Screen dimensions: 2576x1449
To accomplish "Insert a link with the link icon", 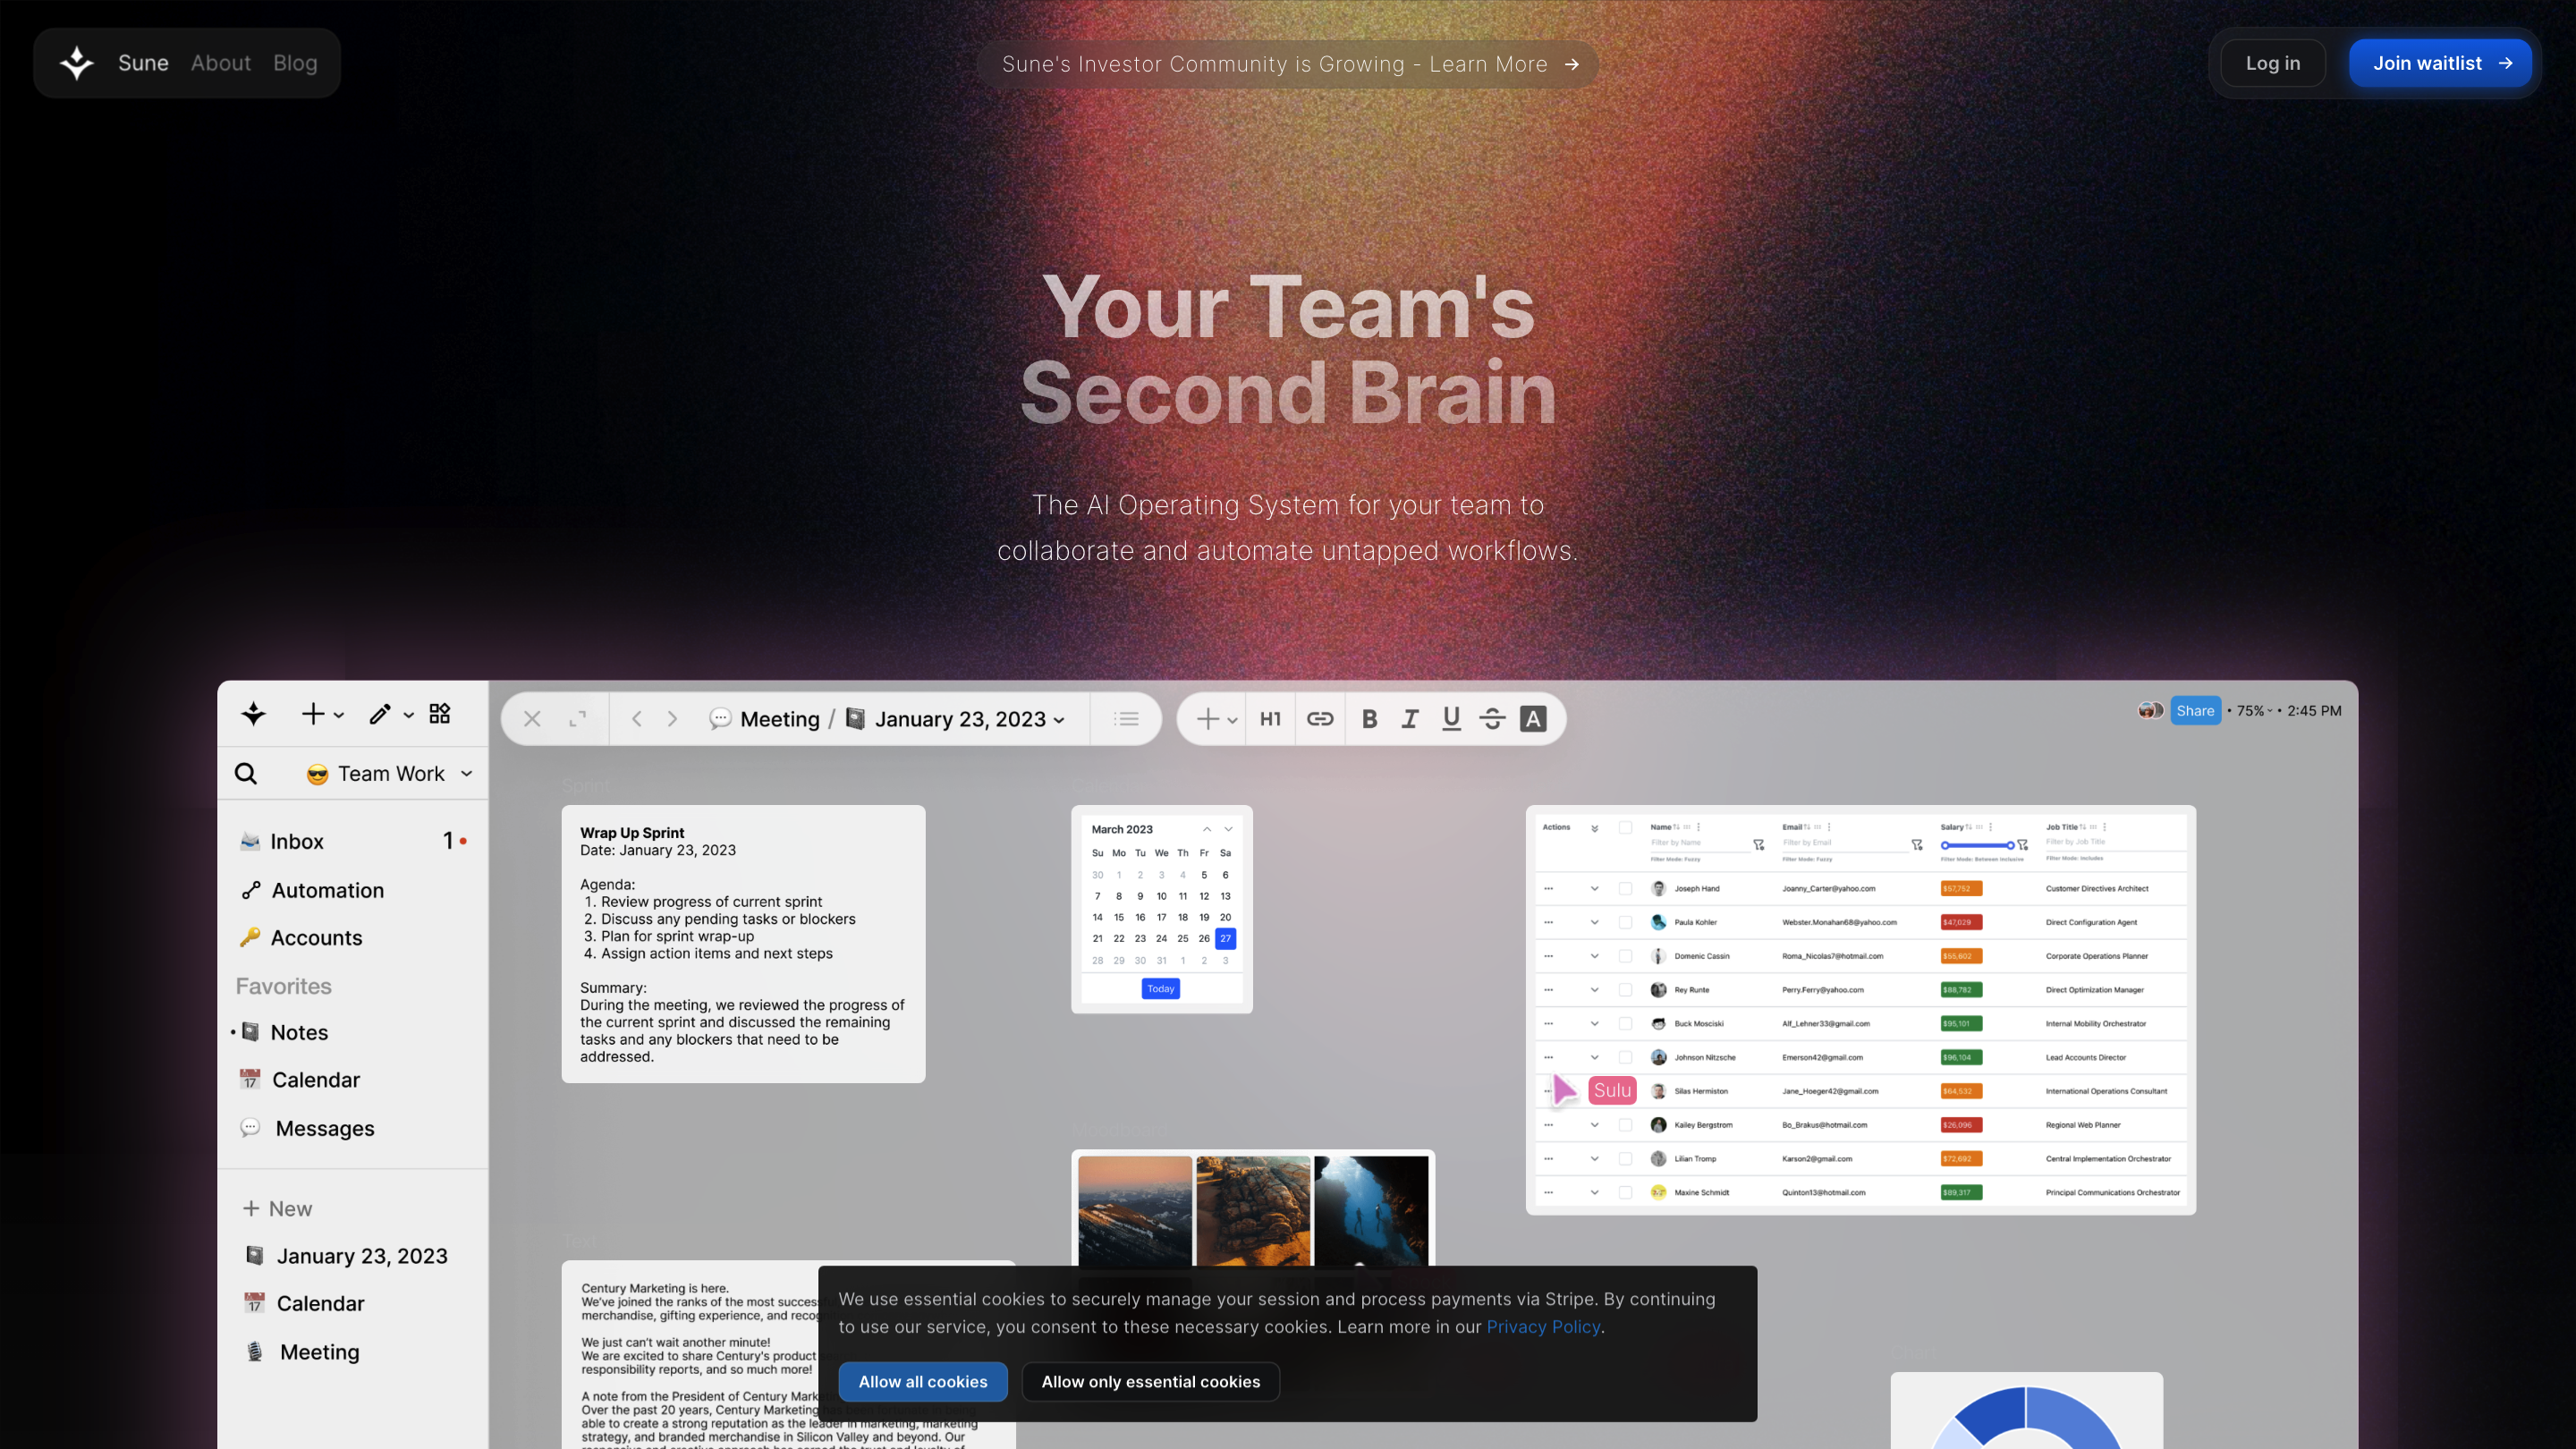I will 1320,719.
